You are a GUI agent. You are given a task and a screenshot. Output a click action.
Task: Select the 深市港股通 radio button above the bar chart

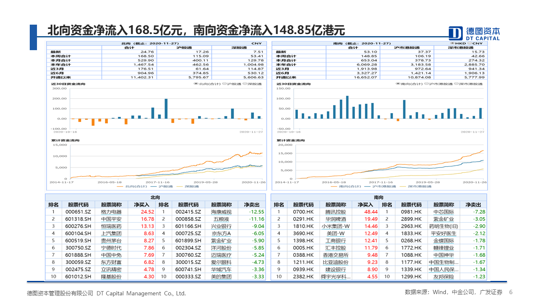[456, 84]
